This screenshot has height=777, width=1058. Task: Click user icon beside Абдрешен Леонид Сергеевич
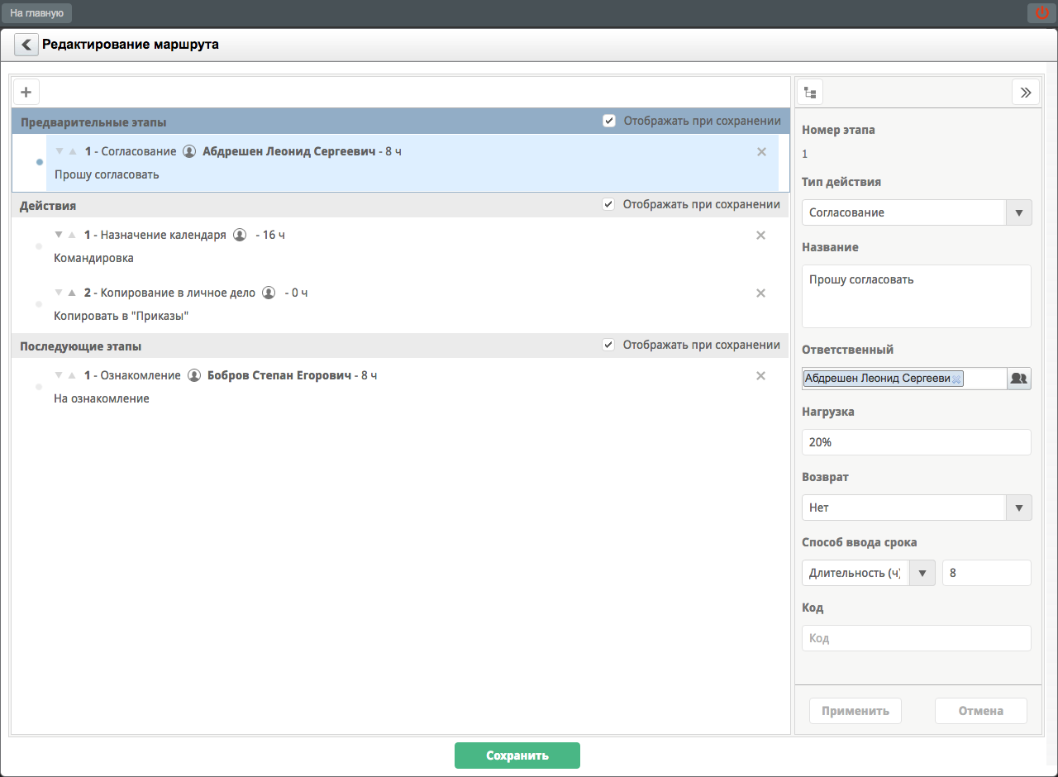(x=189, y=152)
